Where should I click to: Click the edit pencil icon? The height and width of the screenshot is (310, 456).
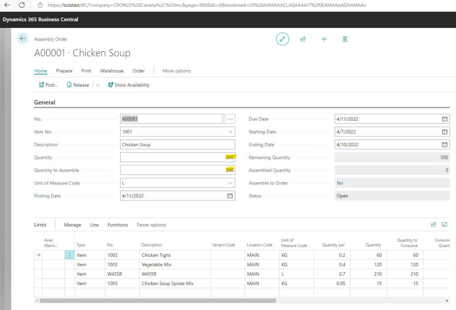(x=282, y=39)
